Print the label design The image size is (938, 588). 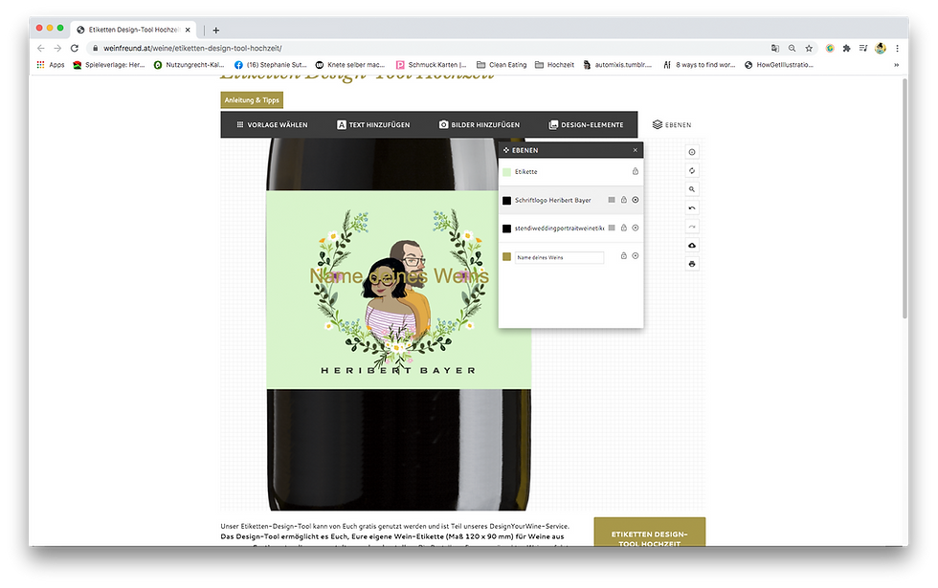691,264
